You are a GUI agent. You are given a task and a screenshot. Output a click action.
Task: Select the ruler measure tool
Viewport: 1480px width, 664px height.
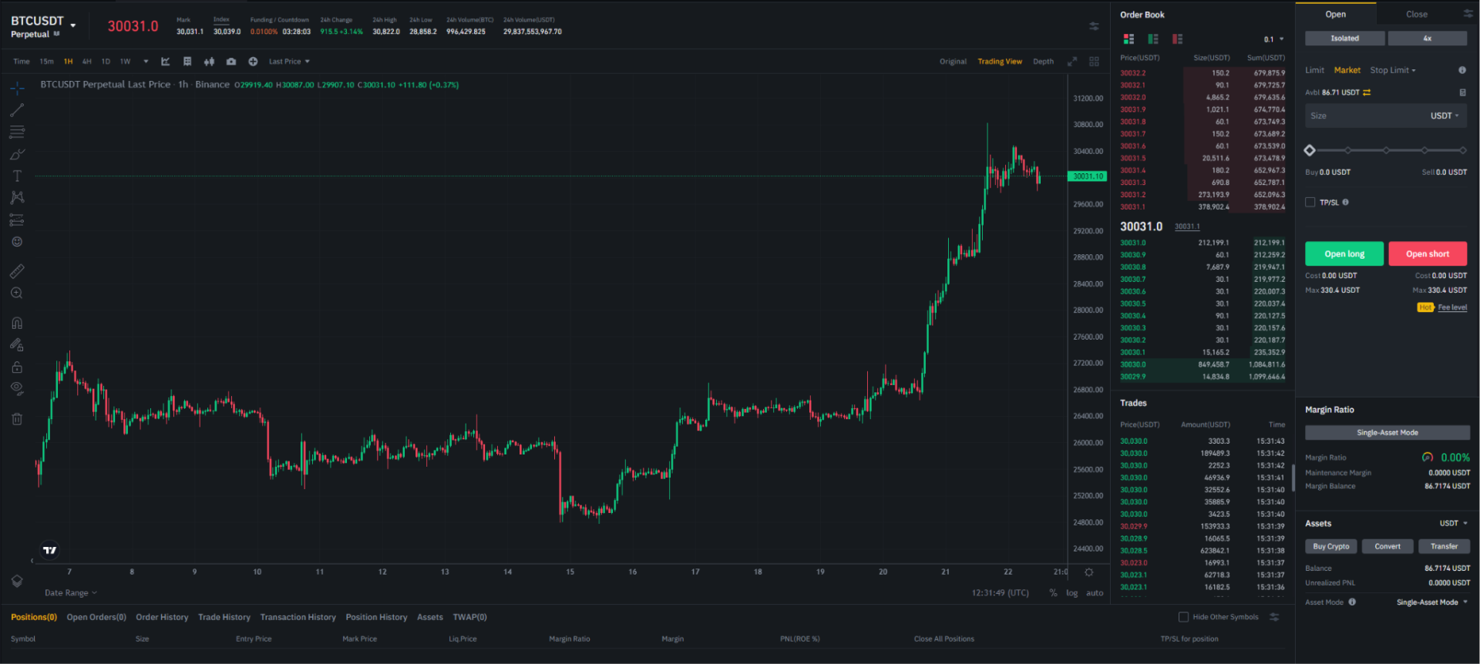click(x=17, y=271)
